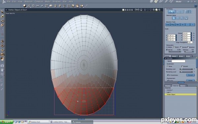Click the Global scale percent stepper
Image resolution: width=198 pixels, height=124 pixels.
point(191,33)
